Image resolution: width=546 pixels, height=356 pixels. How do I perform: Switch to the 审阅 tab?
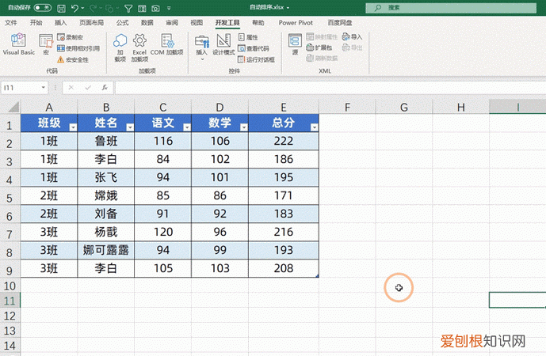click(x=172, y=23)
